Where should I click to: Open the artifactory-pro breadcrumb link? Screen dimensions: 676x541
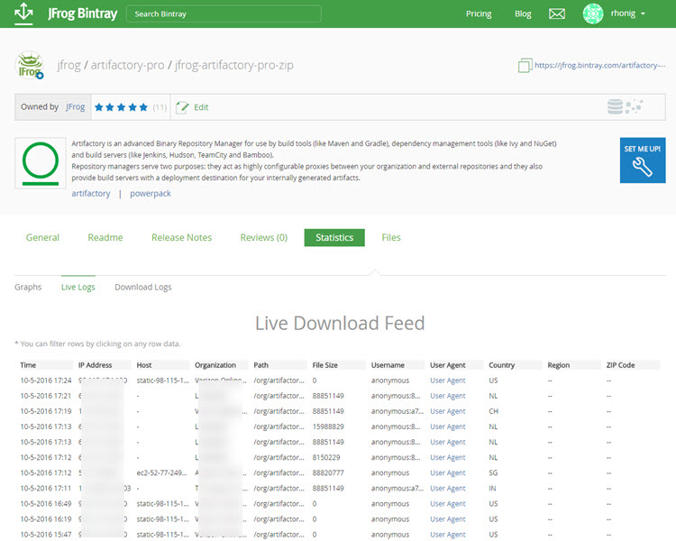pyautogui.click(x=126, y=66)
